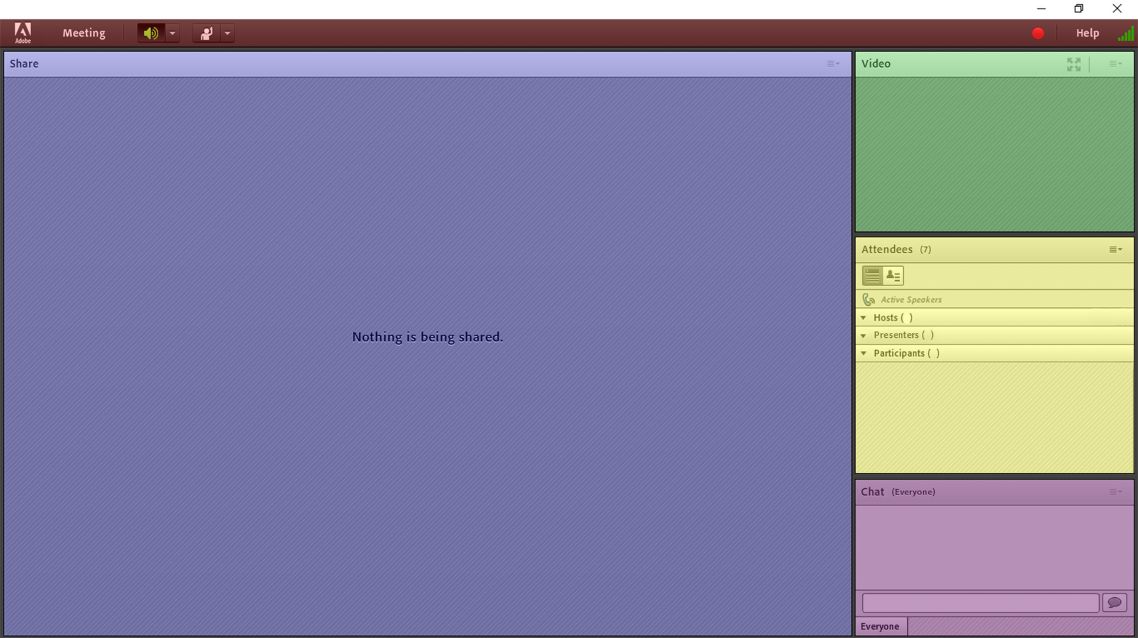Click the red recording indicator
The width and height of the screenshot is (1138, 638).
click(1038, 34)
